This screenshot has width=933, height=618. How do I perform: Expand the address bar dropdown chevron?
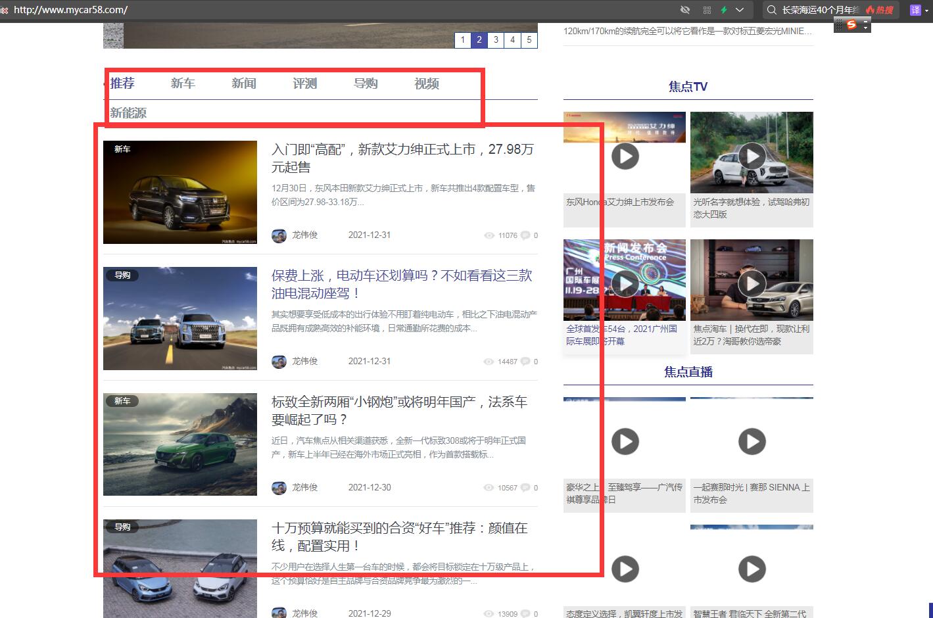[x=740, y=10]
